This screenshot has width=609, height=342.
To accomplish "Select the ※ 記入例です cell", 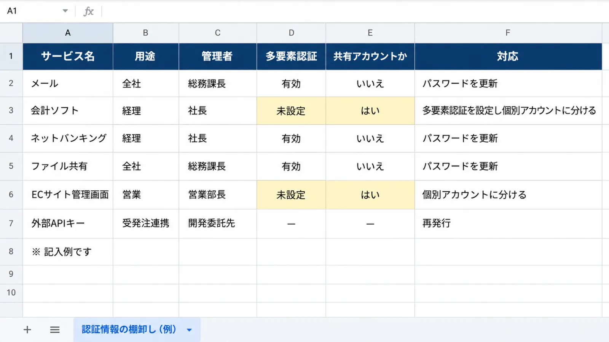I will [x=68, y=252].
